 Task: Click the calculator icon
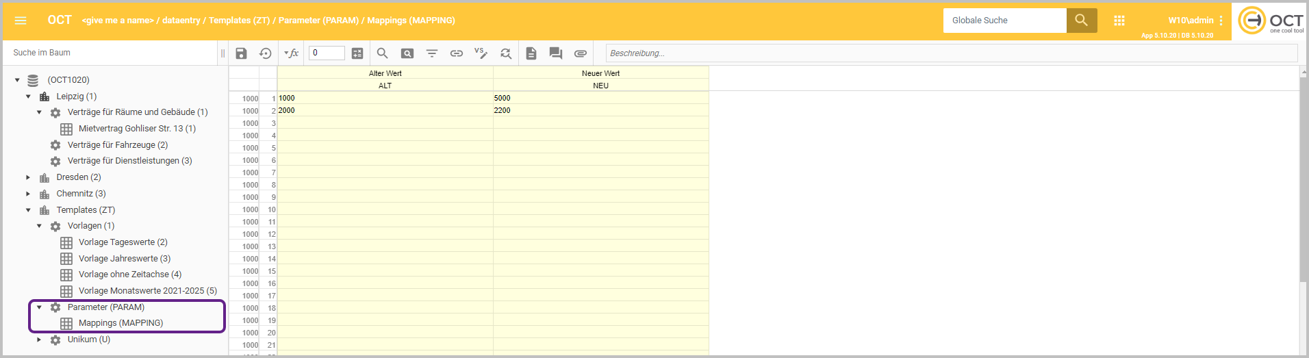(357, 53)
